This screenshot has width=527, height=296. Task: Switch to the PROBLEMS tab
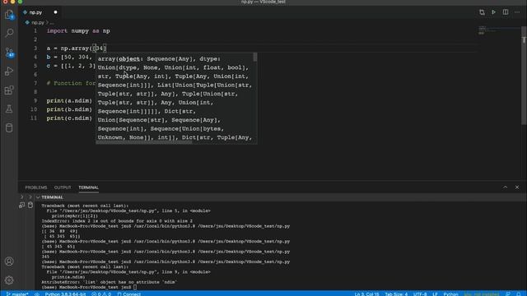(36, 187)
